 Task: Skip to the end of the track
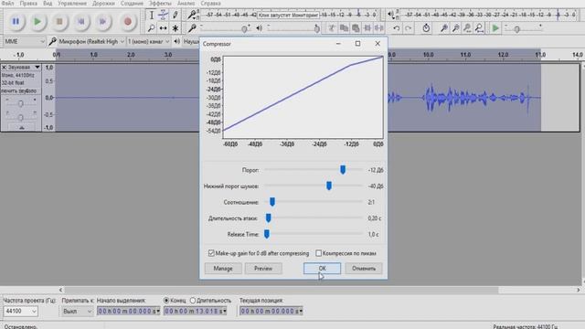pos(103,22)
